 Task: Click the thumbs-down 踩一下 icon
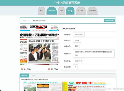click(x=49, y=69)
